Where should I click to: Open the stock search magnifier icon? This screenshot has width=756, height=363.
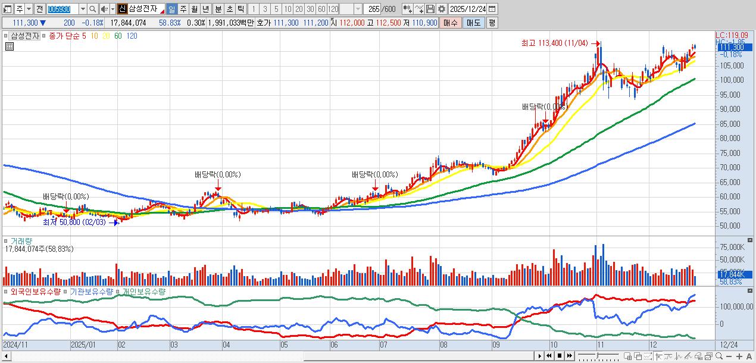click(92, 9)
